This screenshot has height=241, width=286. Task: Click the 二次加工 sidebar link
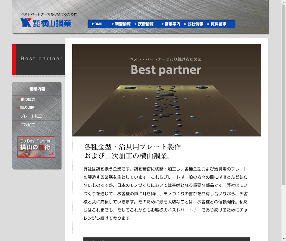pos(27,125)
